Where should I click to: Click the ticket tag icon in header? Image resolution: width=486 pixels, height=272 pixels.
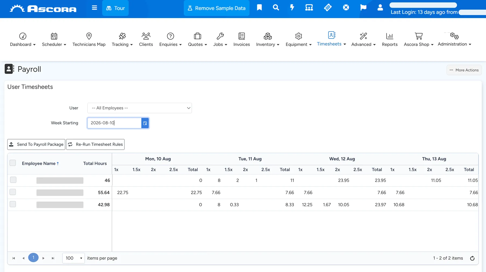[328, 8]
